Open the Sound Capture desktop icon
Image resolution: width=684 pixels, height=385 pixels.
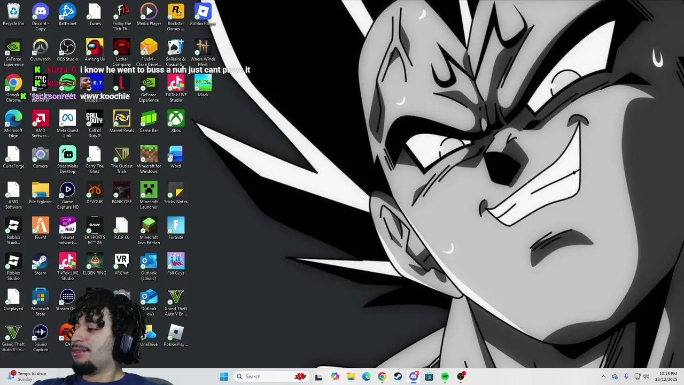[40, 338]
